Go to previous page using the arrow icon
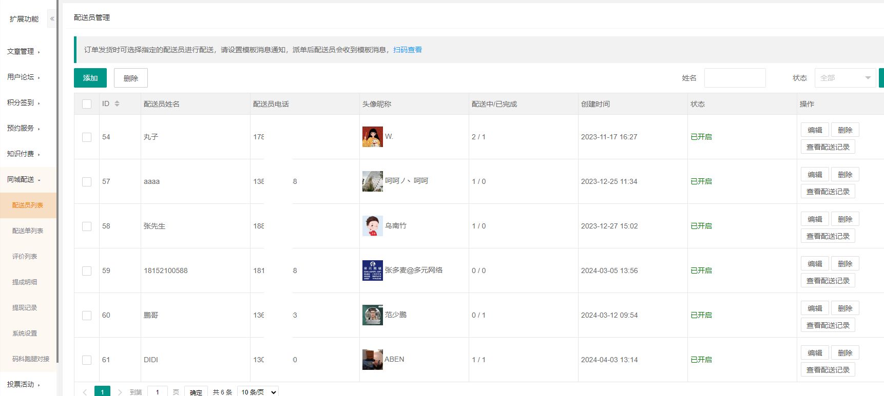 click(85, 392)
